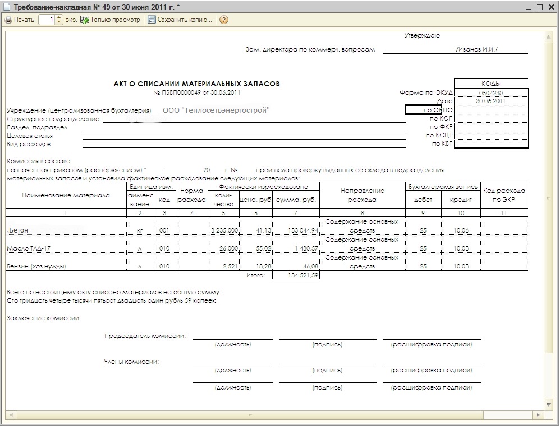Image resolution: width=559 pixels, height=426 pixels.
Task: Click the Норма расхода column header
Action: point(192,195)
